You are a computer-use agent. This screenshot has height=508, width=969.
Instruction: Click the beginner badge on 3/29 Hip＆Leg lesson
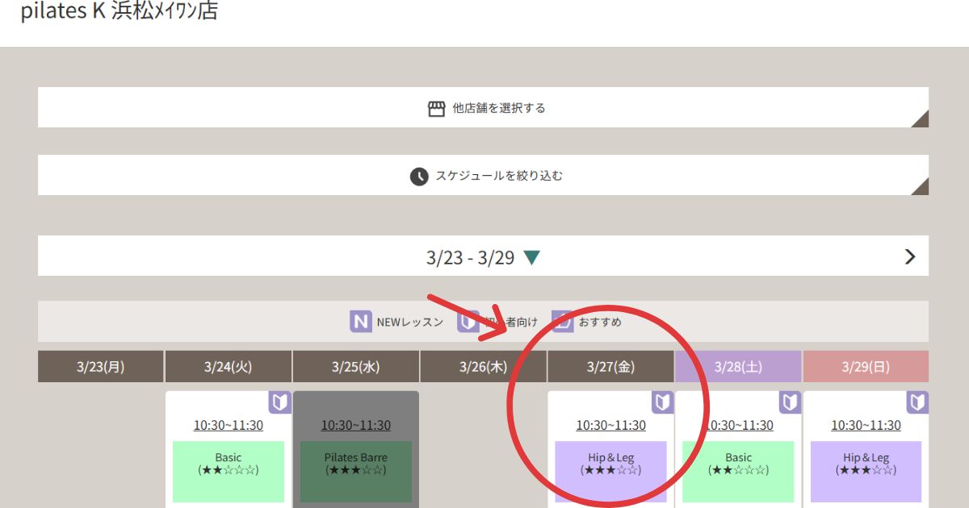[917, 402]
